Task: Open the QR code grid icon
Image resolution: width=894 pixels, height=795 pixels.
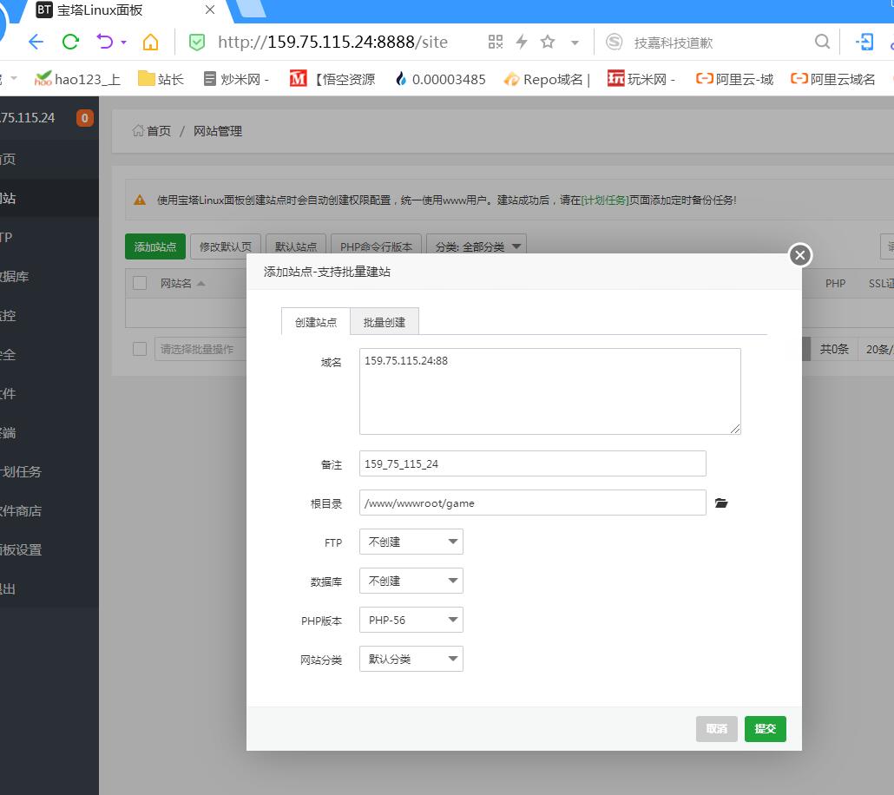Action: coord(496,42)
